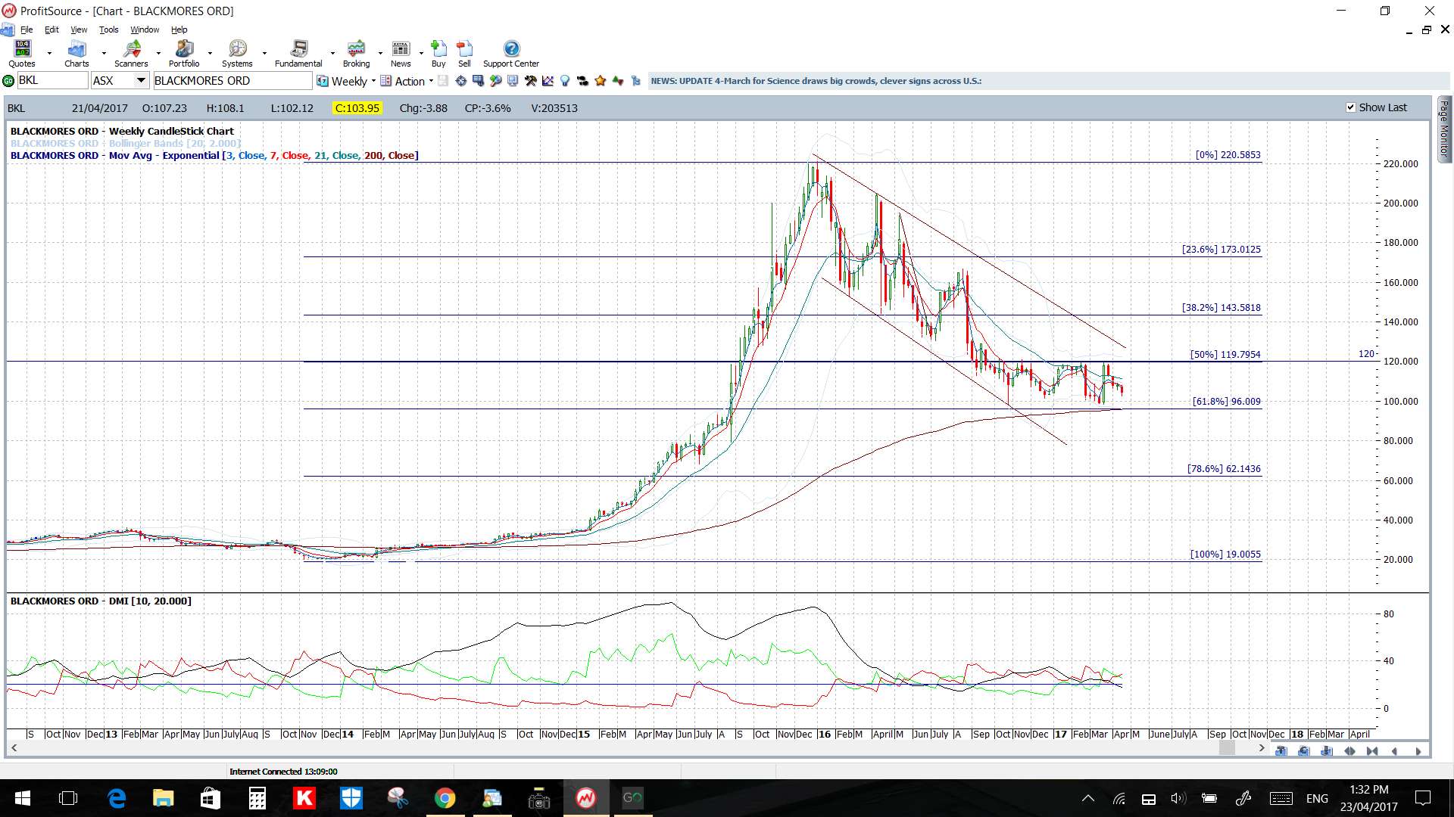Click the BKL symbol input field

(52, 81)
